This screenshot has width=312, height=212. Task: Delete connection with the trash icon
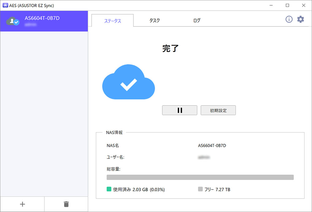tap(66, 204)
